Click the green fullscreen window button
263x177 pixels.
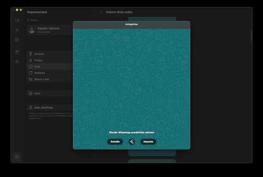[21, 10]
